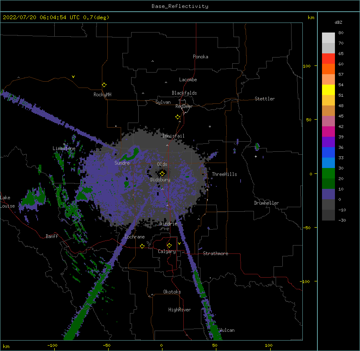Click the purple 10 dBZ legend swatch
360x351 pixels.
(x=328, y=194)
